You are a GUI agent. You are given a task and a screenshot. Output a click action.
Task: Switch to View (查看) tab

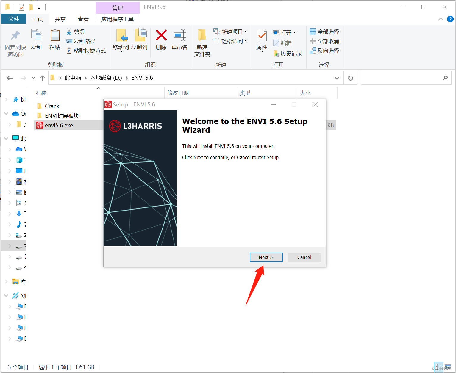tap(83, 19)
